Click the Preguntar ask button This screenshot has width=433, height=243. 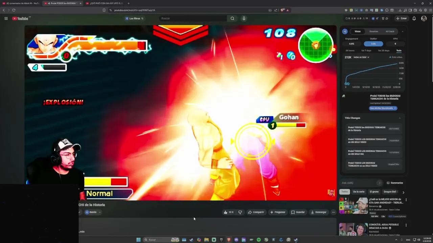(278, 212)
